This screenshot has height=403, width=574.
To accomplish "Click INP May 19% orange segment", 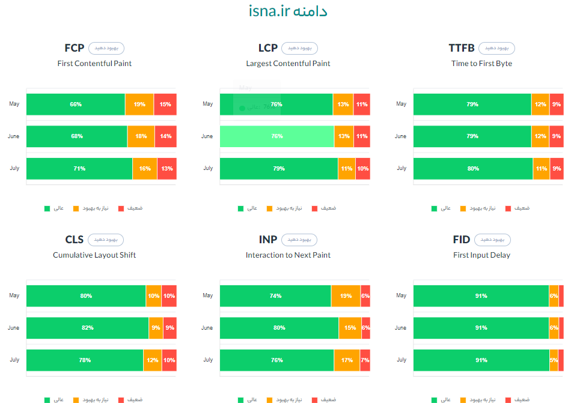I will point(346,296).
